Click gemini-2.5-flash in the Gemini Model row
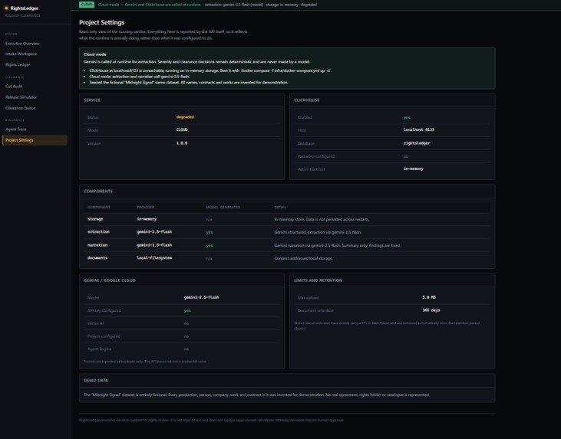561x439 pixels. coord(201,297)
